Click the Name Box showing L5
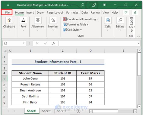This screenshot has height=115, width=143. point(12,43)
